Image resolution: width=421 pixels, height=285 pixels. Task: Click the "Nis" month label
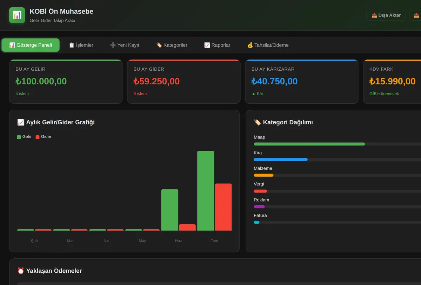pyautogui.click(x=106, y=241)
